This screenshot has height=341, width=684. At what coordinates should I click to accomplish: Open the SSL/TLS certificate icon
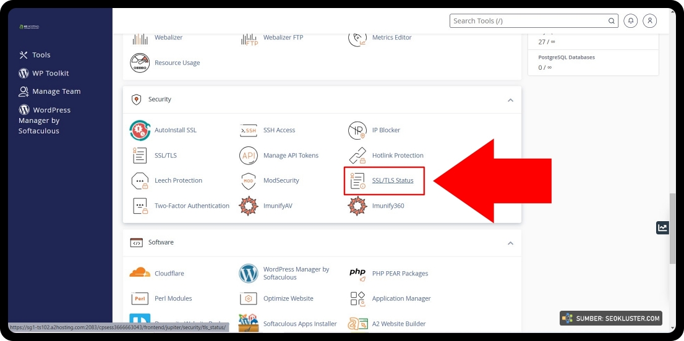tap(140, 156)
